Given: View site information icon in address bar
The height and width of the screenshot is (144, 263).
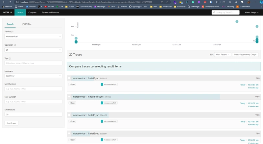Looking at the screenshot, I should click(17, 2).
